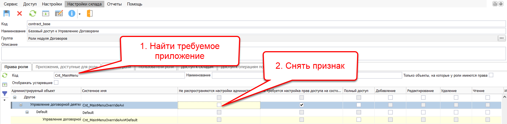Viewport: 507px width, 124px height.
Task: Refresh the role rights list with the green icon
Action: click(5, 75)
